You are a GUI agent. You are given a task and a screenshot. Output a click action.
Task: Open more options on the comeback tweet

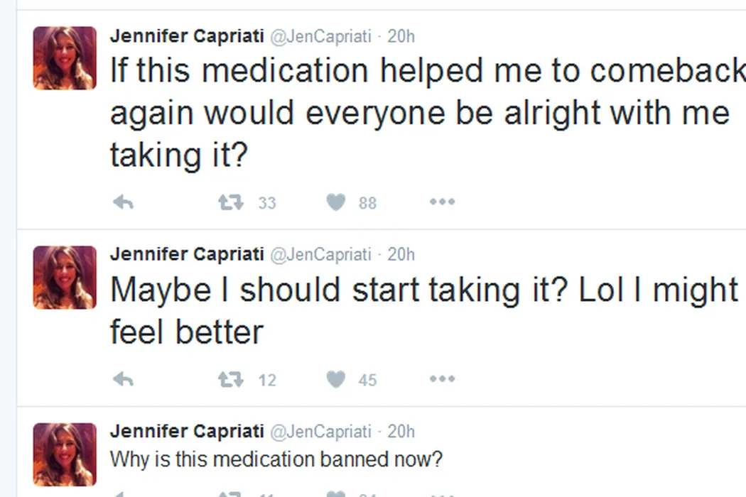click(441, 202)
